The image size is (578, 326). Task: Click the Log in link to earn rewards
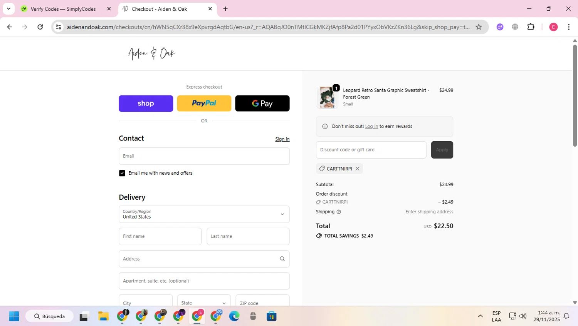(371, 127)
